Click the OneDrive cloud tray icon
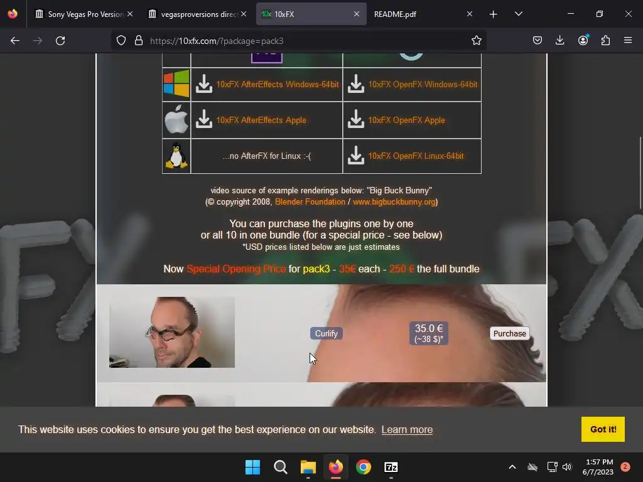This screenshot has height=482, width=643. tap(532, 467)
